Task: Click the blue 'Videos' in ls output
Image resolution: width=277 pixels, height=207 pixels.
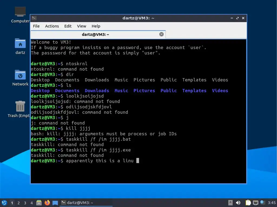Action: point(220,91)
